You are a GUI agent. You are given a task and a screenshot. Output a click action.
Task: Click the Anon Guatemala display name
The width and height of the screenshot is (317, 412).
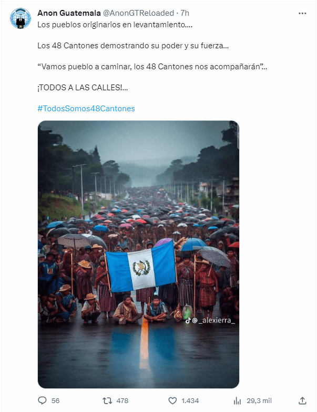tap(69, 13)
